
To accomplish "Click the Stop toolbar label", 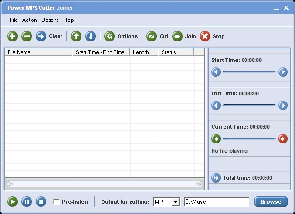I will (219, 36).
